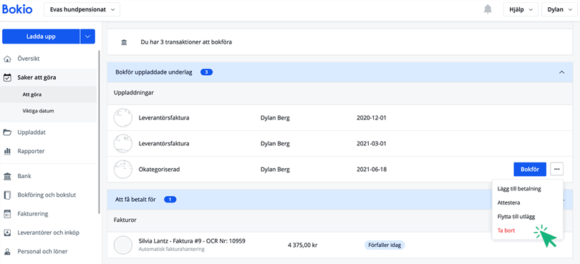Screen dimensions: 580x264
Task: Click the Leverantörsfaktura row dated 2021-03-01
Action: tap(339, 144)
